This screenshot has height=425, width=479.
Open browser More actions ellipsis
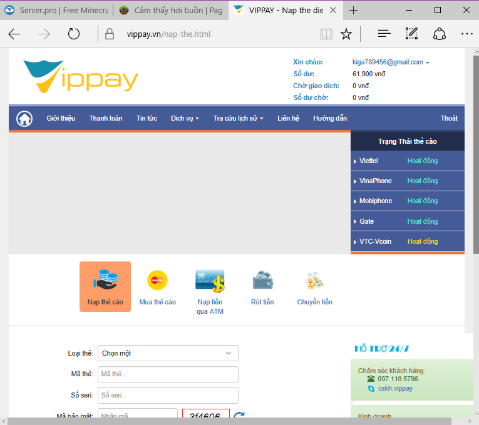click(x=466, y=34)
